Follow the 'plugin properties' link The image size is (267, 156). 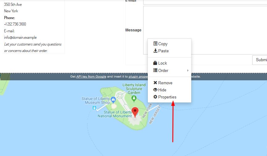coord(139,77)
